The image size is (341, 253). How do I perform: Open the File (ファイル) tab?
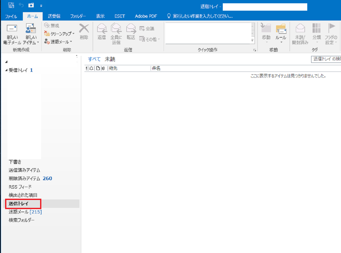click(11, 16)
